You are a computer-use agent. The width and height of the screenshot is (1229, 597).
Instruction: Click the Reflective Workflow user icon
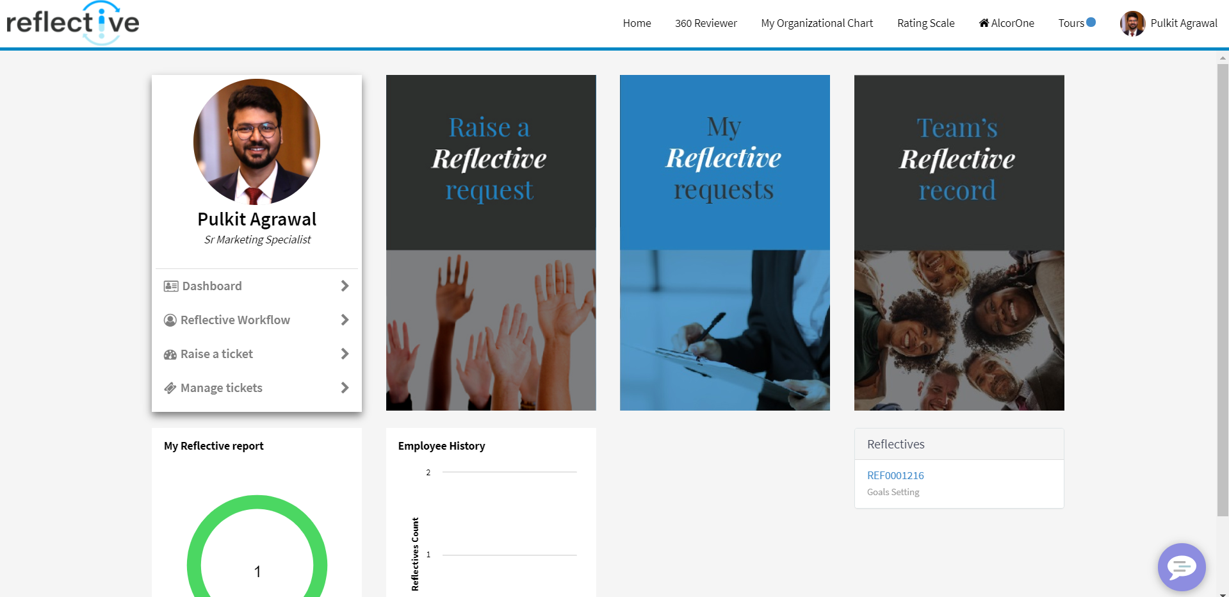coord(170,320)
